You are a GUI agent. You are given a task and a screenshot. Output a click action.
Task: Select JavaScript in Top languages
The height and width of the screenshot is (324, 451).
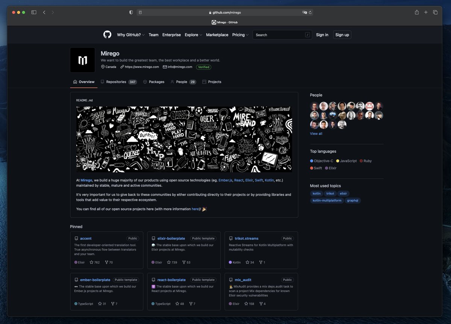point(347,161)
